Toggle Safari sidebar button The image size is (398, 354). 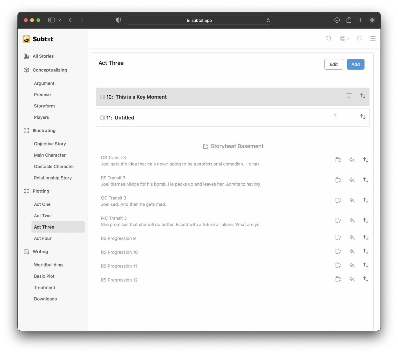click(x=51, y=20)
